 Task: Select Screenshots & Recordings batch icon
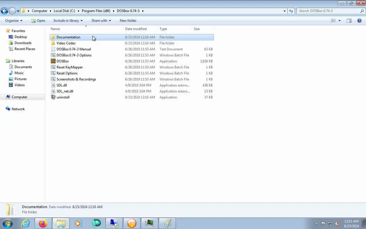tap(53, 79)
